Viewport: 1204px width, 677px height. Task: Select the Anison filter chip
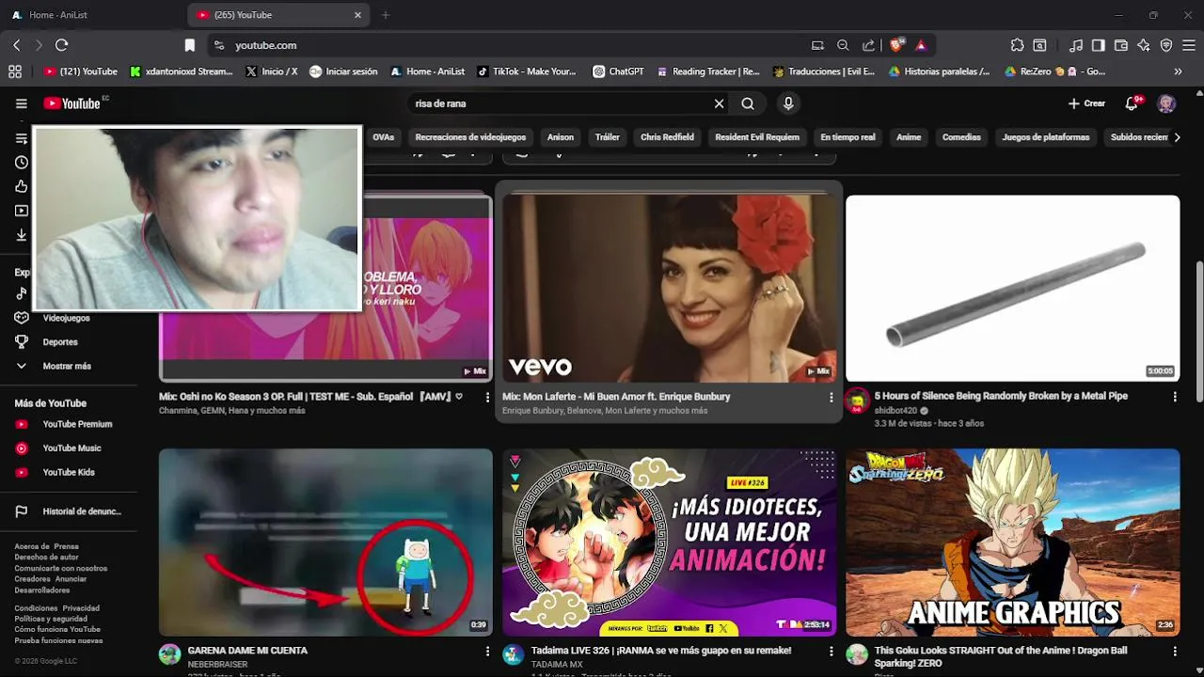tap(561, 137)
